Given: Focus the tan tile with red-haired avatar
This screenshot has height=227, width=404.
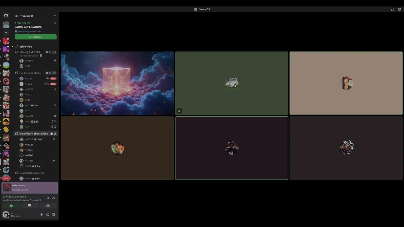Looking at the screenshot, I should click(x=346, y=83).
